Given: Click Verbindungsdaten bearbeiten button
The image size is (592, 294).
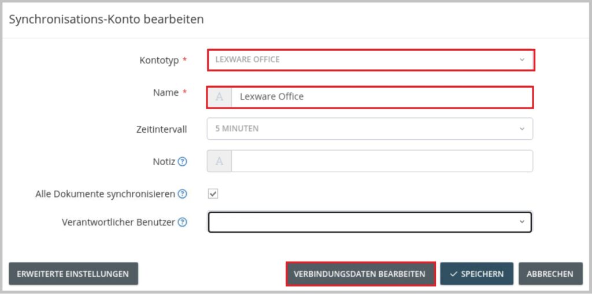Looking at the screenshot, I should (x=361, y=274).
